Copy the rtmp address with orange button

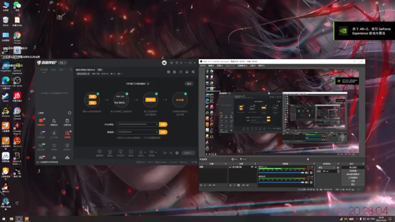[x=163, y=124]
